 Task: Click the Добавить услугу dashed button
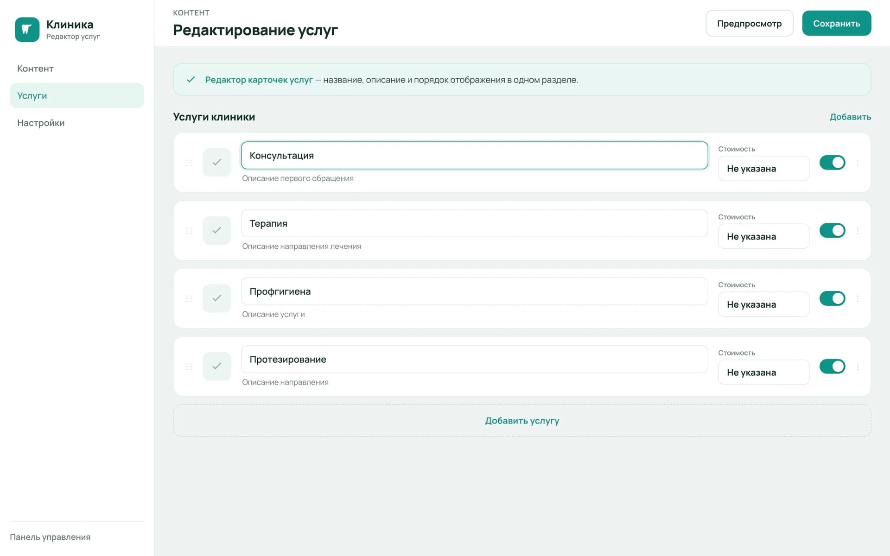522,421
